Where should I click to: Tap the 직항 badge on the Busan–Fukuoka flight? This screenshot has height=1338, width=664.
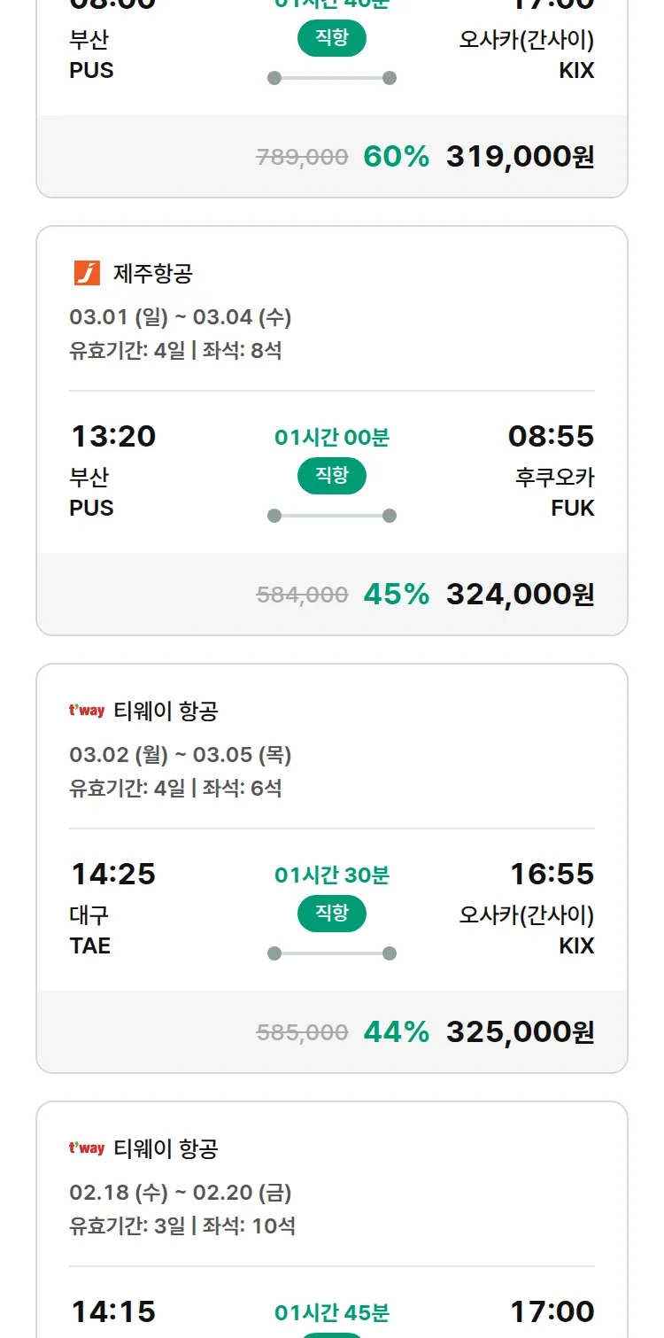[x=332, y=476]
